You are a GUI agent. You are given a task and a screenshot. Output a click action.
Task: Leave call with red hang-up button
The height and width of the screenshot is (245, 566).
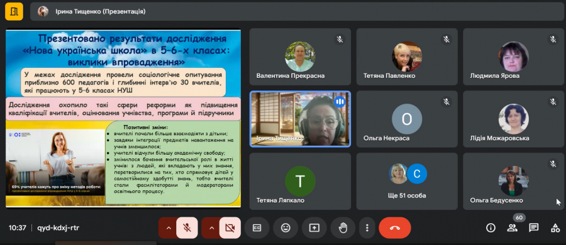point(395,227)
